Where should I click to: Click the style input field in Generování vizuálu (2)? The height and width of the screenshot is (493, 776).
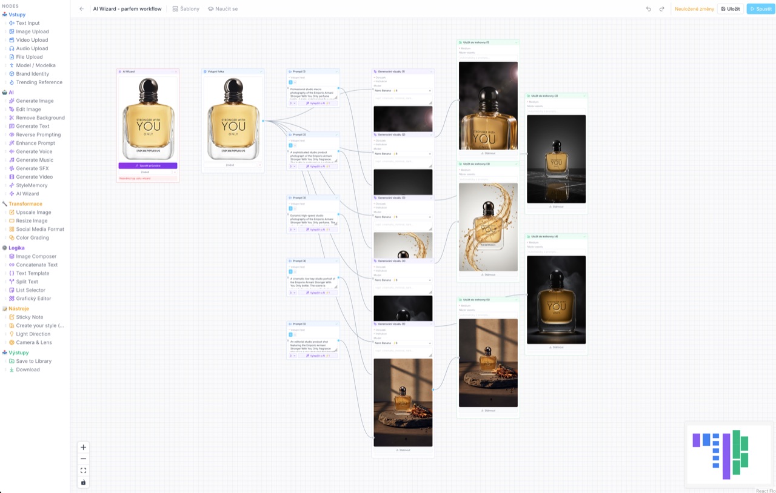403,161
